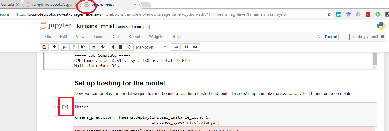This screenshot has height=131, width=389.
Task: Run the current cell with the play-step icon
Action: [113, 47]
